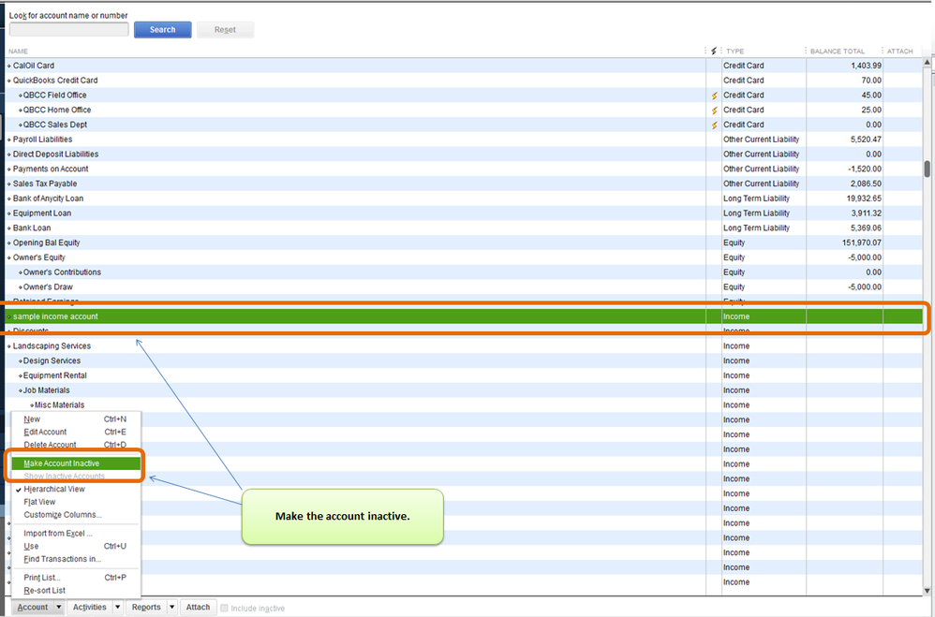Viewport: 935px width, 617px height.
Task: Select the Design Services sub-account
Action: (464, 361)
